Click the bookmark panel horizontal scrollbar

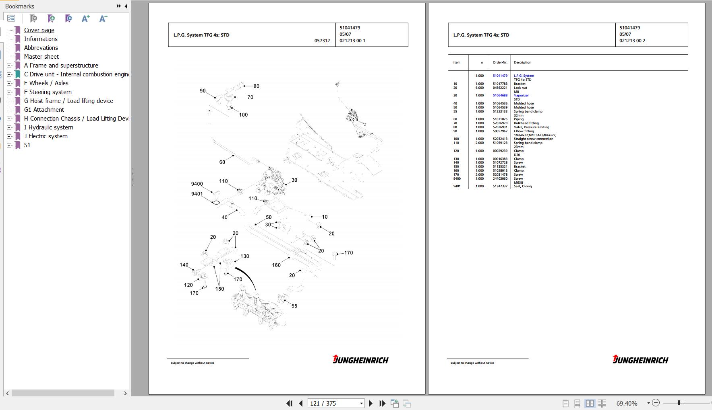click(x=63, y=393)
